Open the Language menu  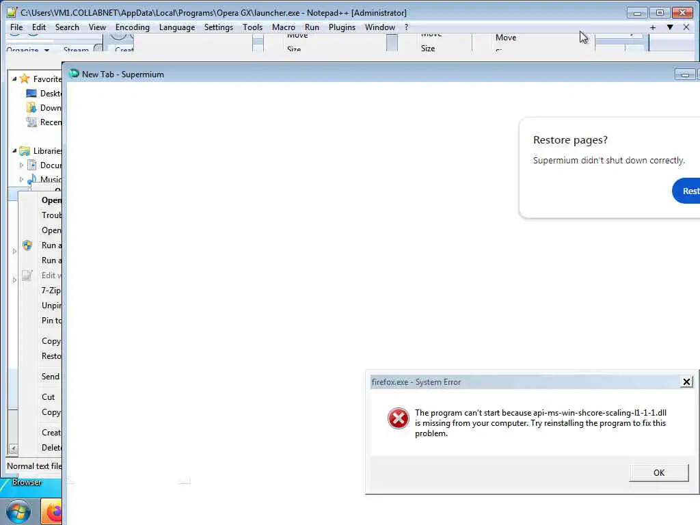(x=177, y=27)
